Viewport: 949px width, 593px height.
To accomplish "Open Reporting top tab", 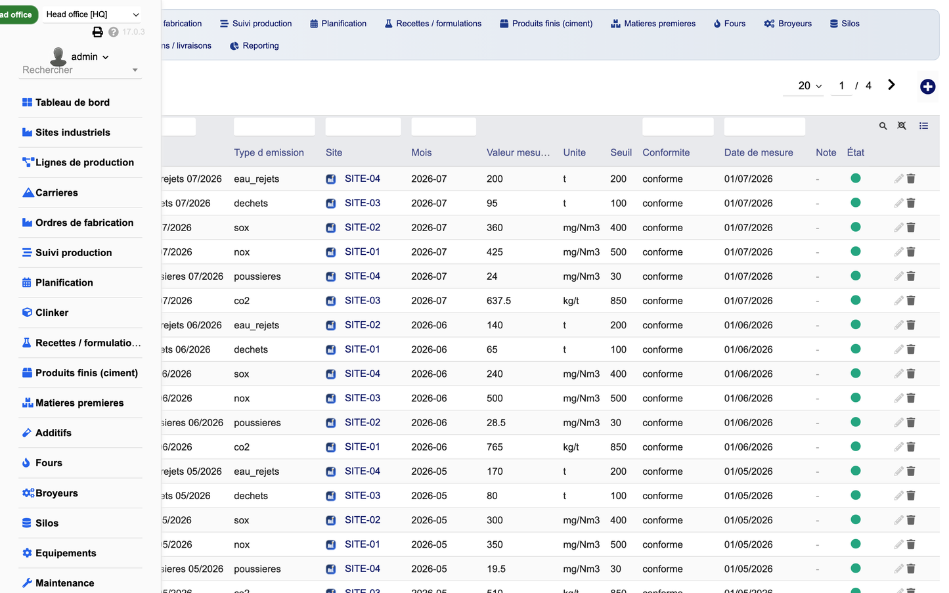I will (x=255, y=46).
